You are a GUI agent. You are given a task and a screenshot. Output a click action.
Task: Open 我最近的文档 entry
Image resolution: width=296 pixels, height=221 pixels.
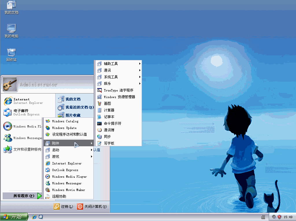(75, 107)
